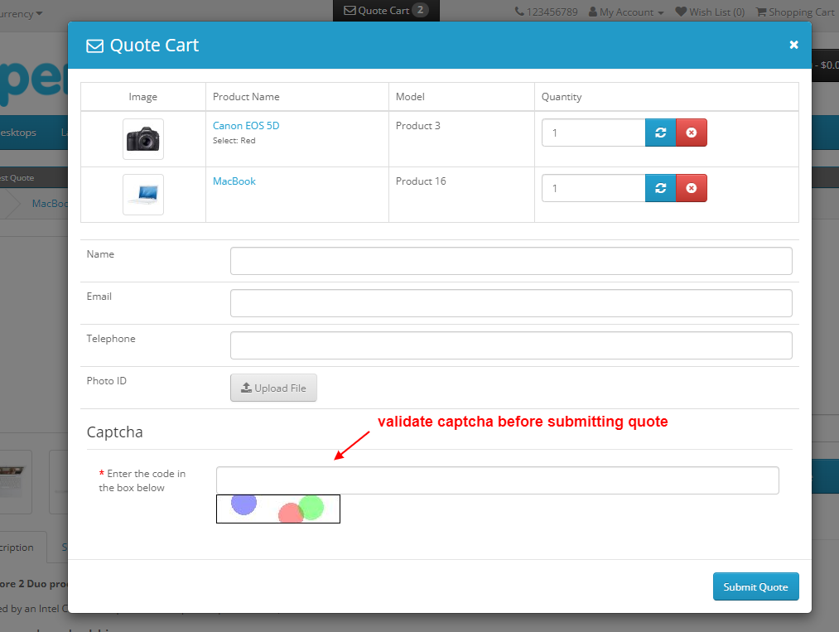This screenshot has width=839, height=632.
Task: Click the 'Product 3' model cell
Action: pyautogui.click(x=418, y=126)
